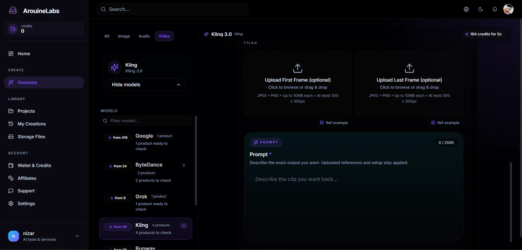Select the Video category tab
This screenshot has width=522, height=250.
pos(164,36)
